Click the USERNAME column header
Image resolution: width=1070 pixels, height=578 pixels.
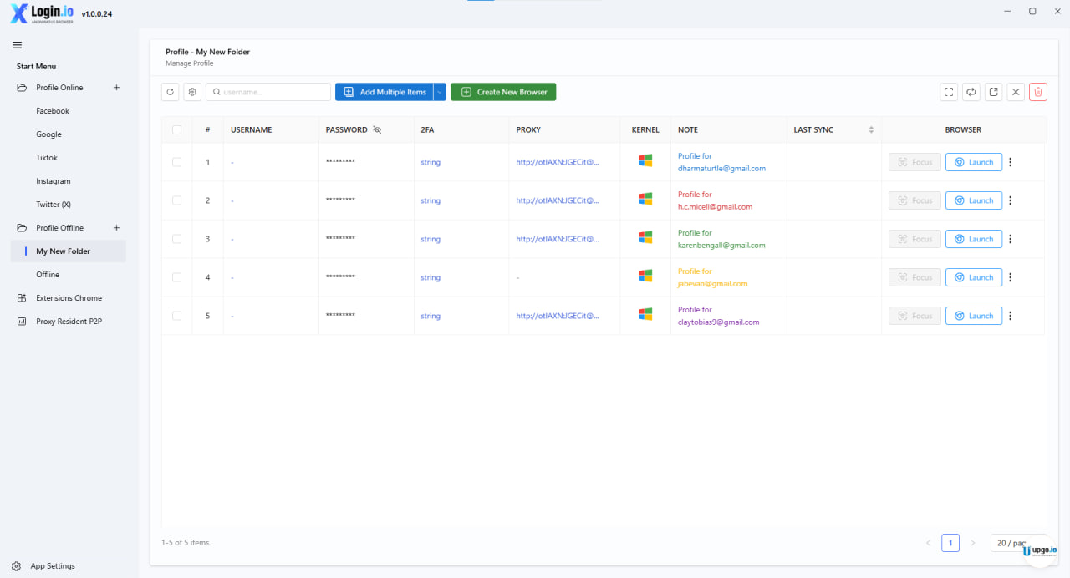(252, 129)
